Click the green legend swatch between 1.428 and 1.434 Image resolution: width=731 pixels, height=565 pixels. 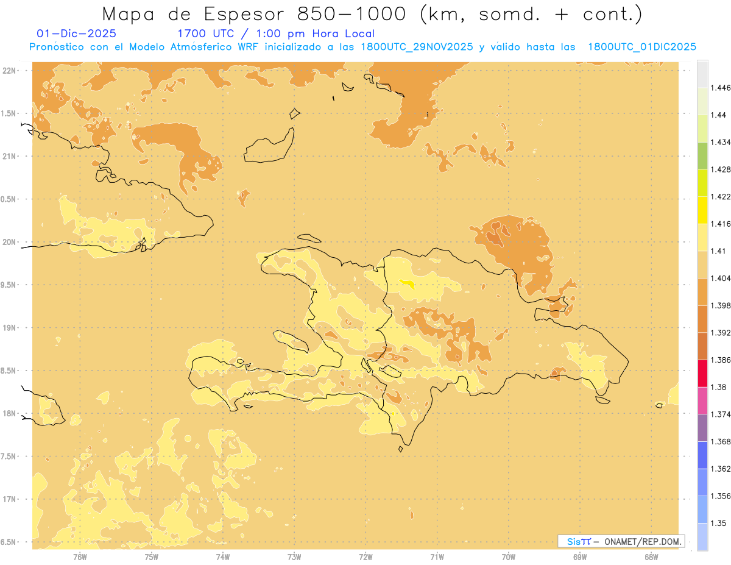pyautogui.click(x=702, y=155)
